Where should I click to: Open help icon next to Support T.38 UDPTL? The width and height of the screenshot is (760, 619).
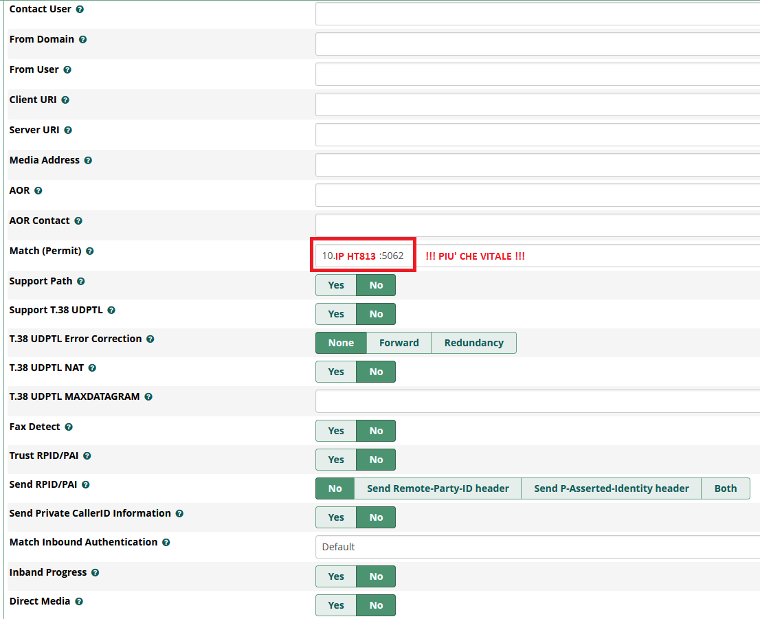(111, 311)
